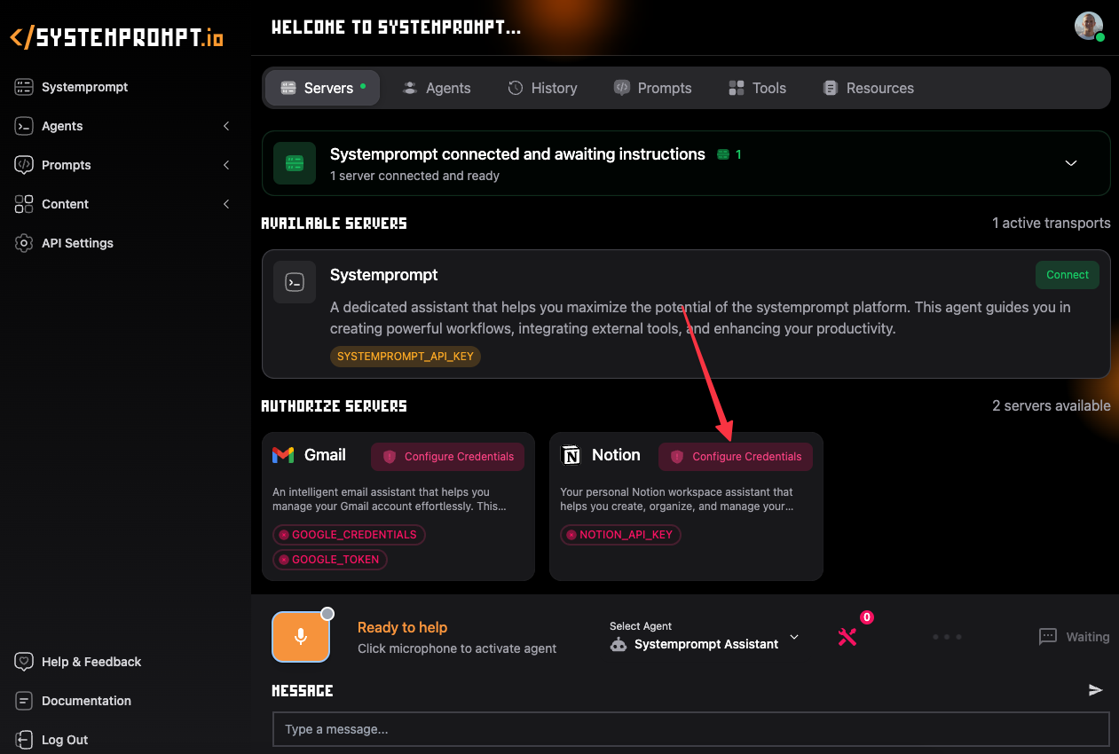Configure Credentials for Notion
Viewport: 1119px width, 754px height.
coord(736,457)
